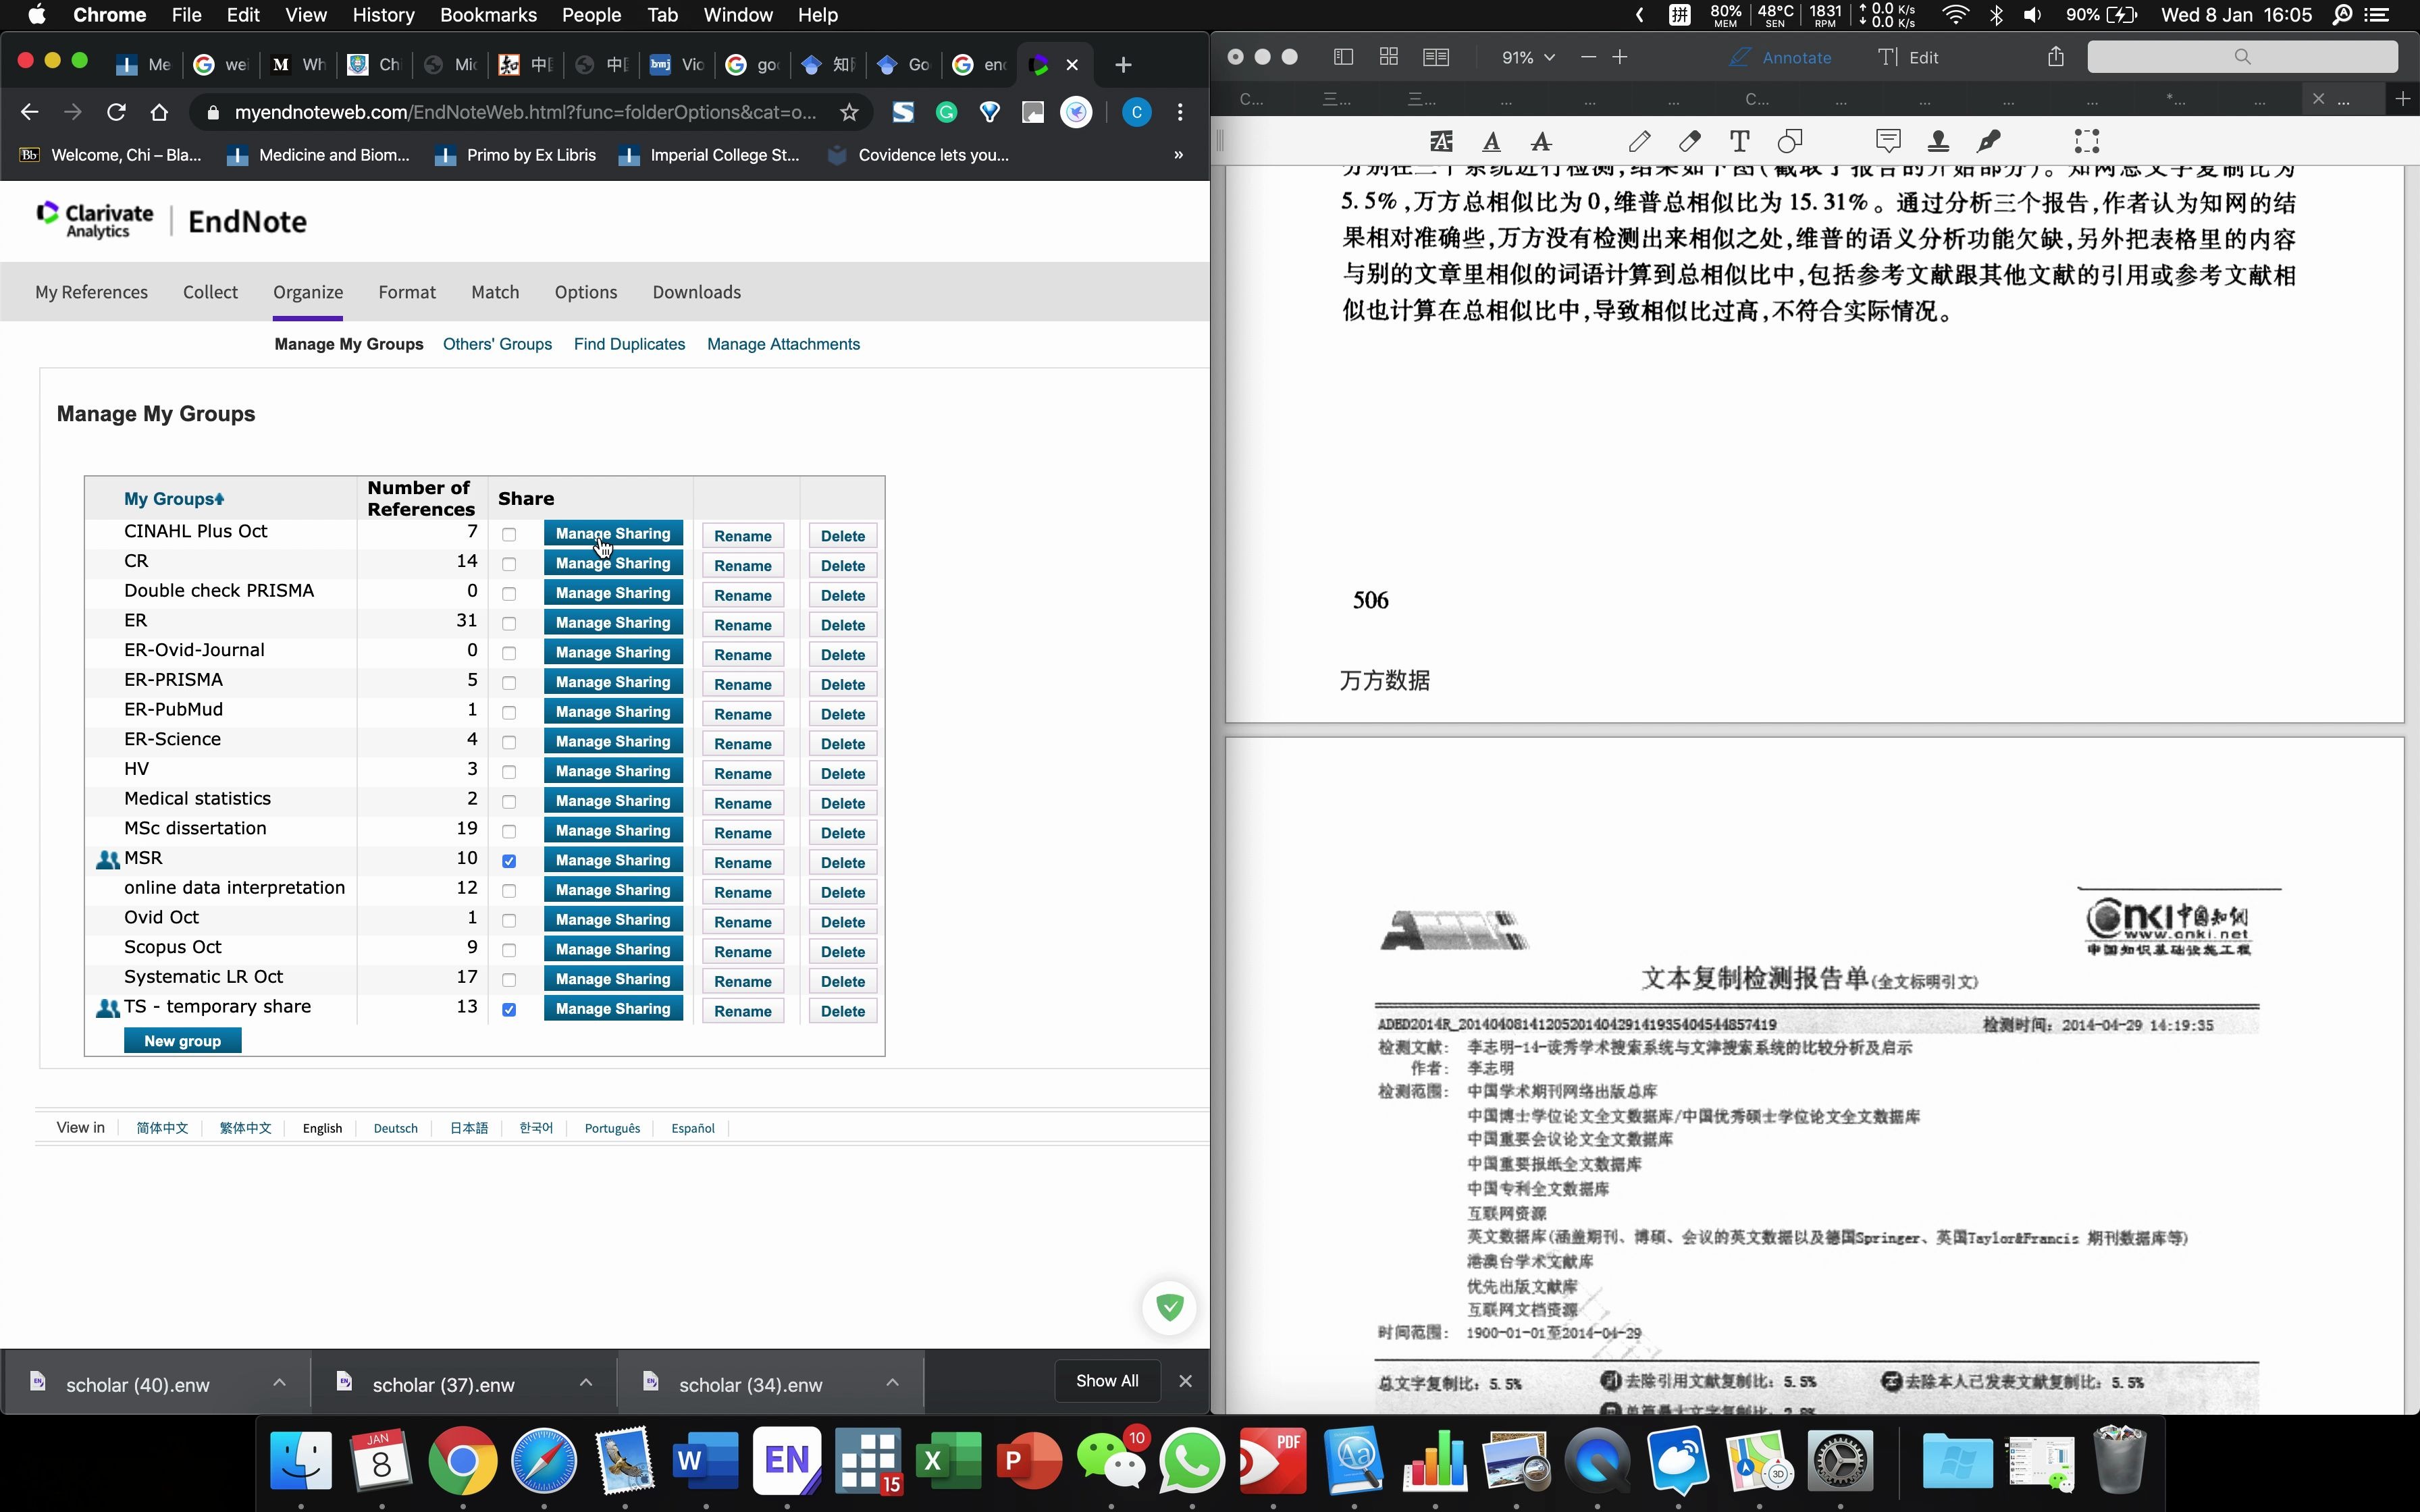Tick share checkbox for MSc dissertation
This screenshot has height=1512, width=2420.
(x=509, y=832)
